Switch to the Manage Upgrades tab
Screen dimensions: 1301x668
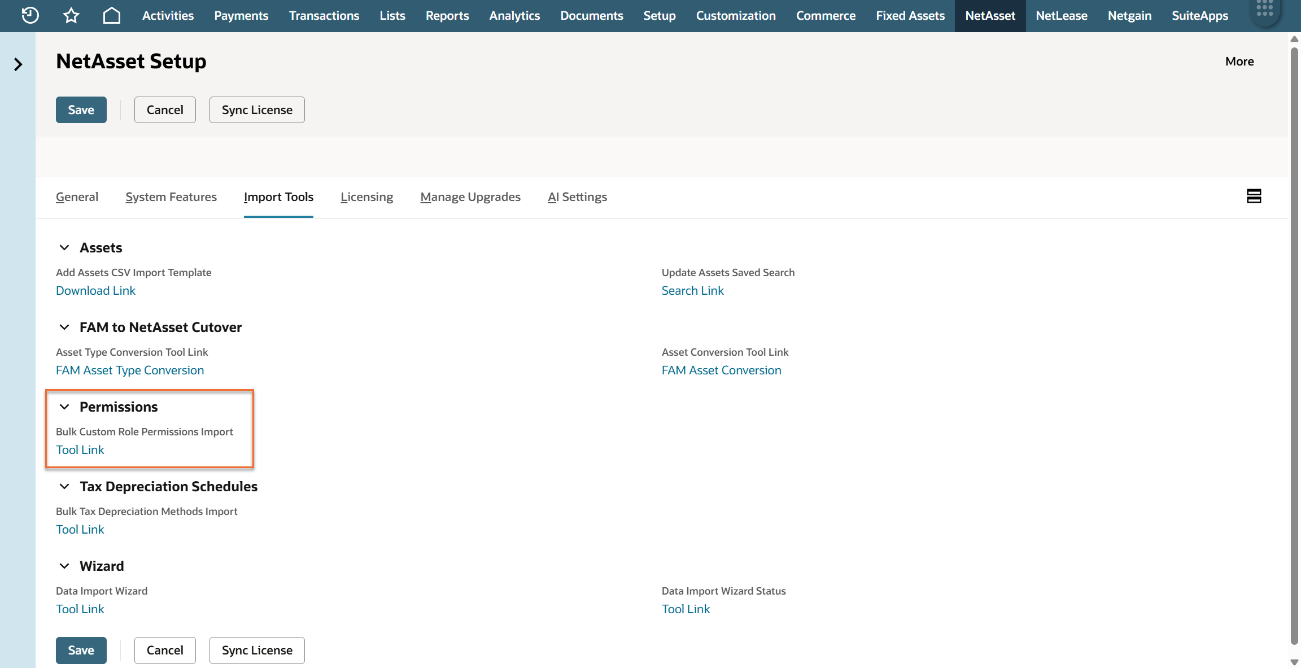coord(470,197)
